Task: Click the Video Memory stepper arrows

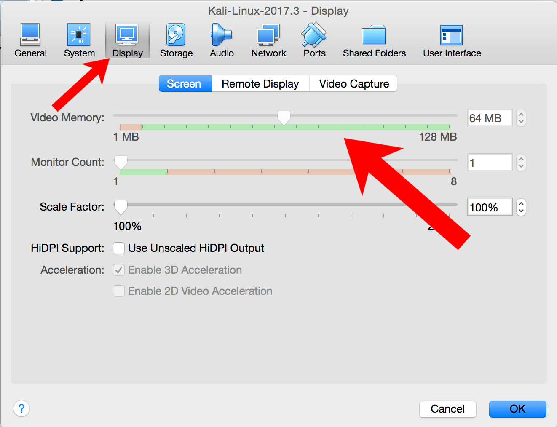Action: pos(521,118)
